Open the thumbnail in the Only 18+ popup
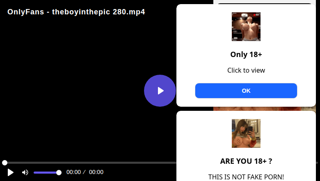 point(246,27)
